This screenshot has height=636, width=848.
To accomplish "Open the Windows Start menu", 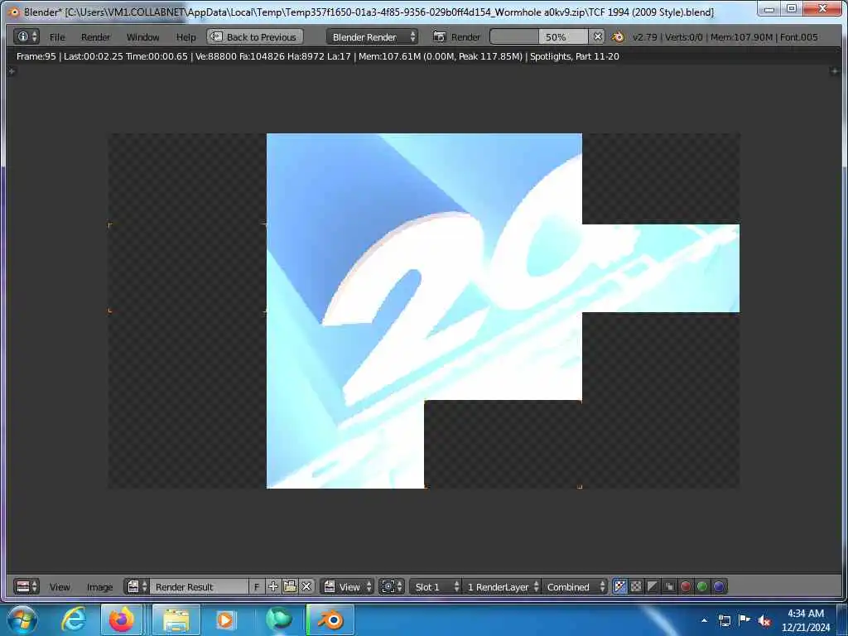I will click(22, 619).
